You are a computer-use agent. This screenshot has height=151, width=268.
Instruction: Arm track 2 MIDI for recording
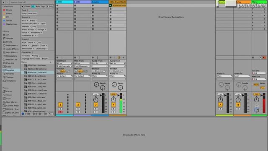78,112
